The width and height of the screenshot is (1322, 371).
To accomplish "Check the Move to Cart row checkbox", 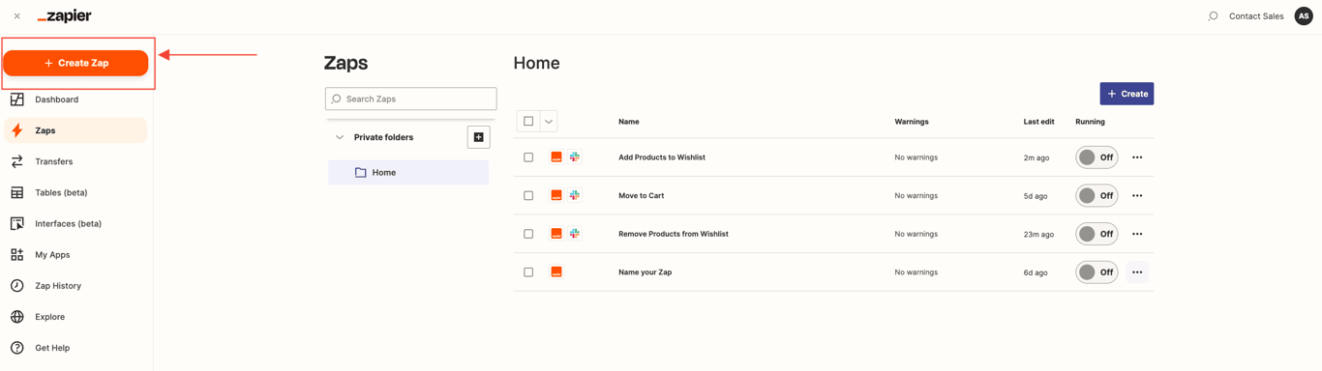I will coord(528,196).
